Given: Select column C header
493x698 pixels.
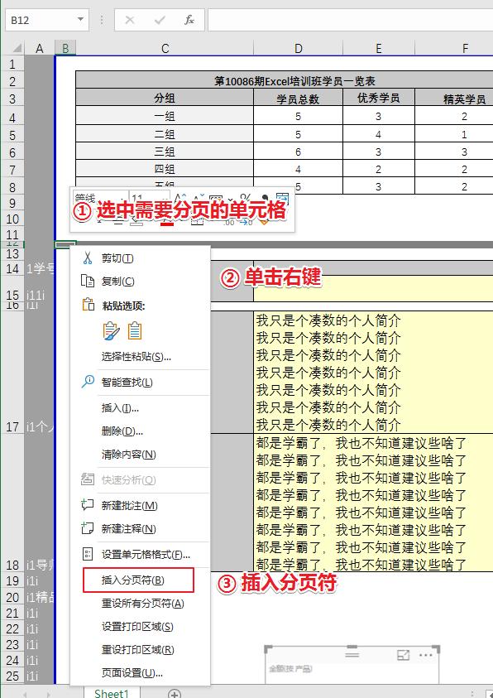Looking at the screenshot, I should tap(165, 48).
